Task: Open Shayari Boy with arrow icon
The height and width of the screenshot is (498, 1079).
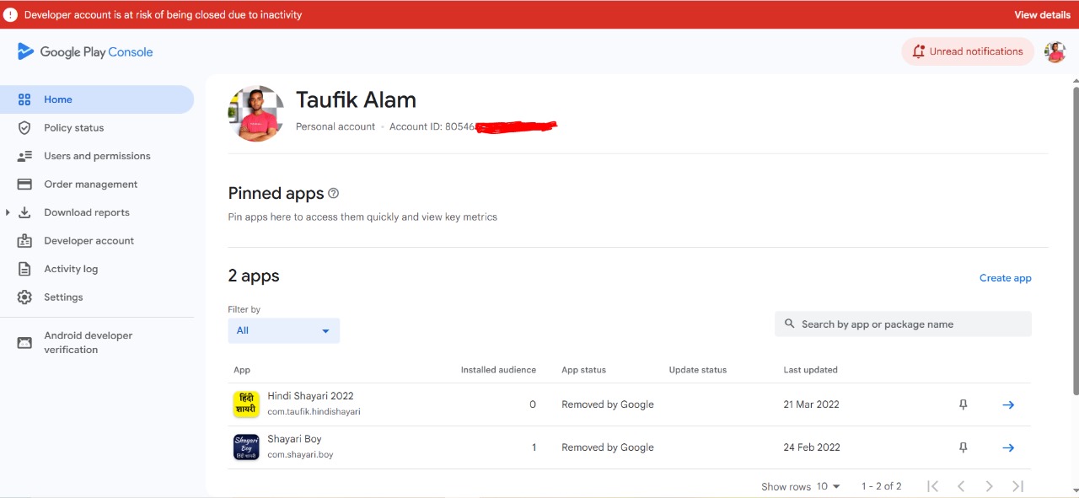Action: point(1007,447)
